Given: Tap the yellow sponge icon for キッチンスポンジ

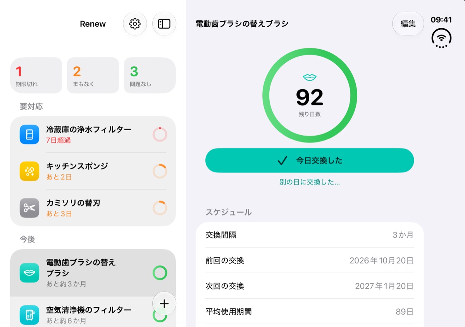Looking at the screenshot, I should pos(29,171).
